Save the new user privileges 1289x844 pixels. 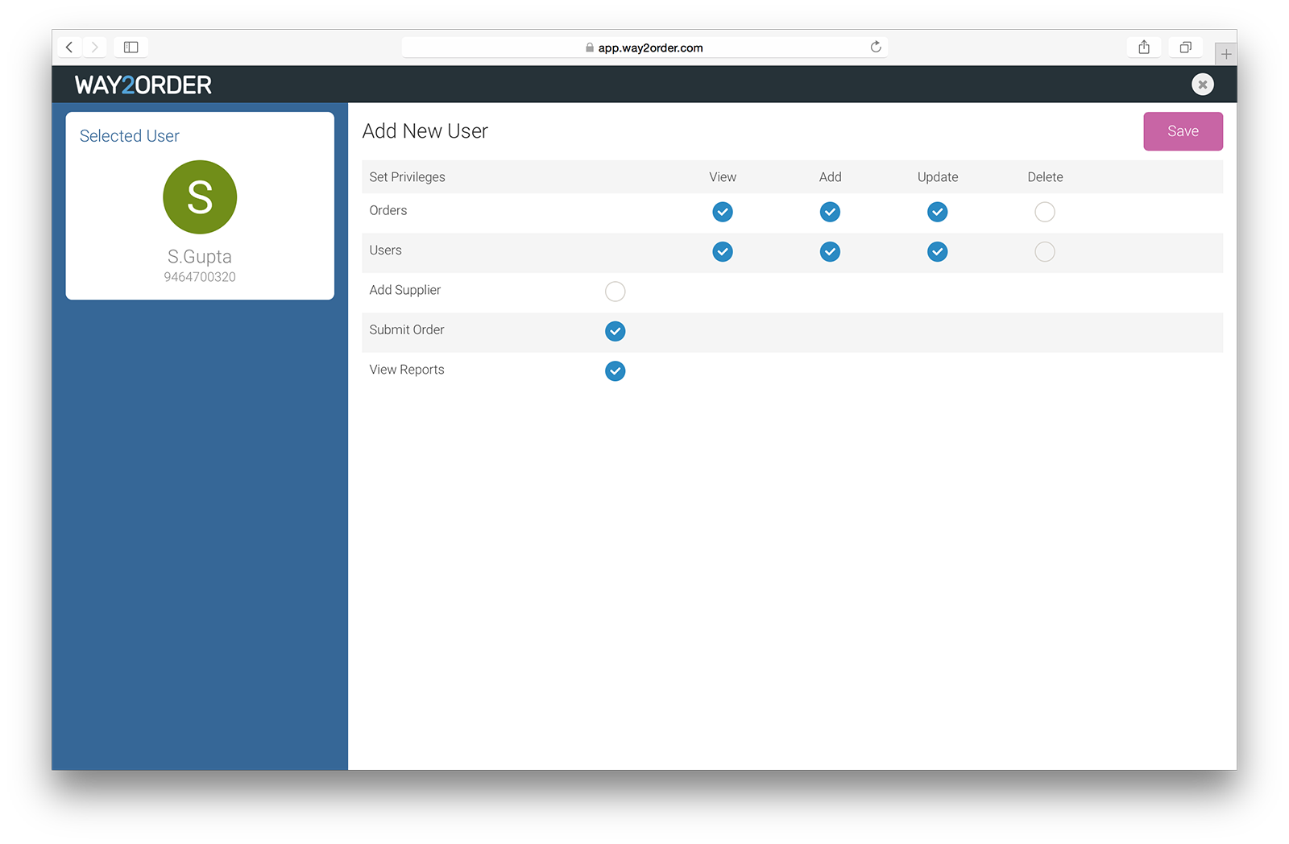(1183, 131)
